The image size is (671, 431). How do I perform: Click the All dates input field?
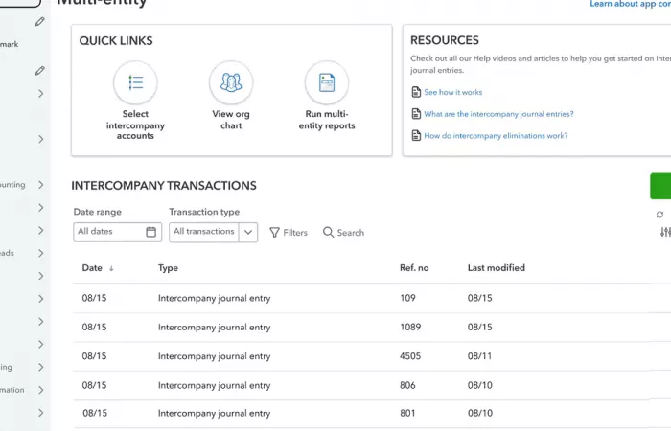tap(117, 232)
